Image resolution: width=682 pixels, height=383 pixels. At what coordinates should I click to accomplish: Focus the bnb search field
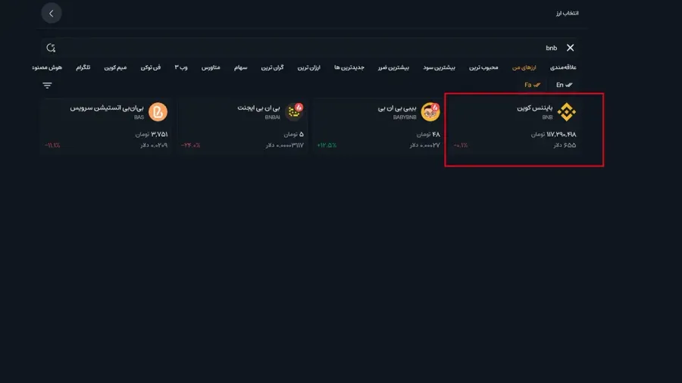click(309, 48)
